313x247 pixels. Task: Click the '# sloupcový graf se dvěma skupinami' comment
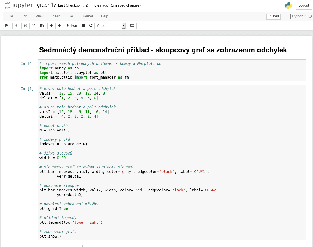point(86,167)
